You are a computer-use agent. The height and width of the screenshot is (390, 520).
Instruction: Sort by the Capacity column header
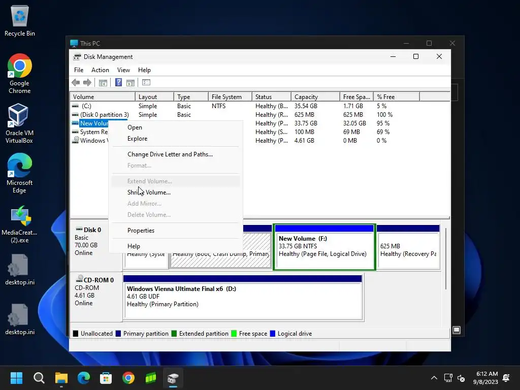tap(315, 97)
